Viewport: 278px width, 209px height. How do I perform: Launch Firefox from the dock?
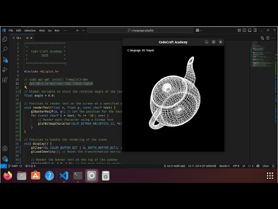click(8, 176)
